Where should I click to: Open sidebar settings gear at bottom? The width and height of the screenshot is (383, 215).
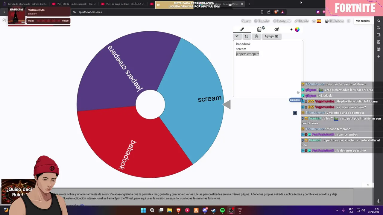379,201
